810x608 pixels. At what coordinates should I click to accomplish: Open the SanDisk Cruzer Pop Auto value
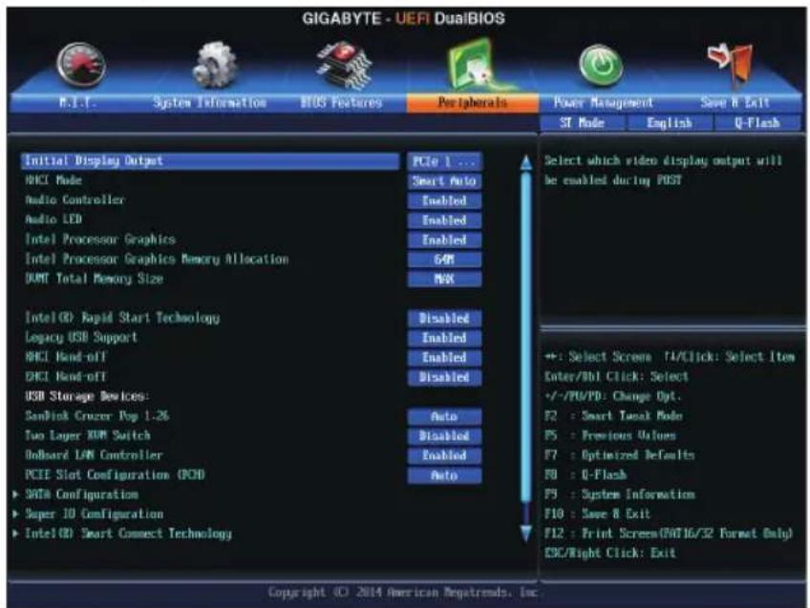point(444,416)
